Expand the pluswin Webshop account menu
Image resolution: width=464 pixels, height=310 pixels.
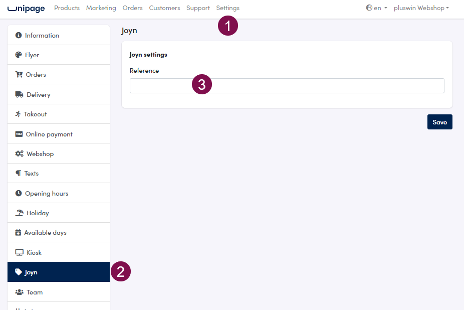421,8
